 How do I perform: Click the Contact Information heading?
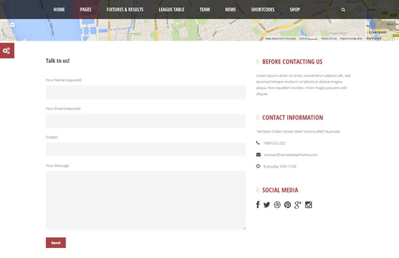click(x=293, y=118)
